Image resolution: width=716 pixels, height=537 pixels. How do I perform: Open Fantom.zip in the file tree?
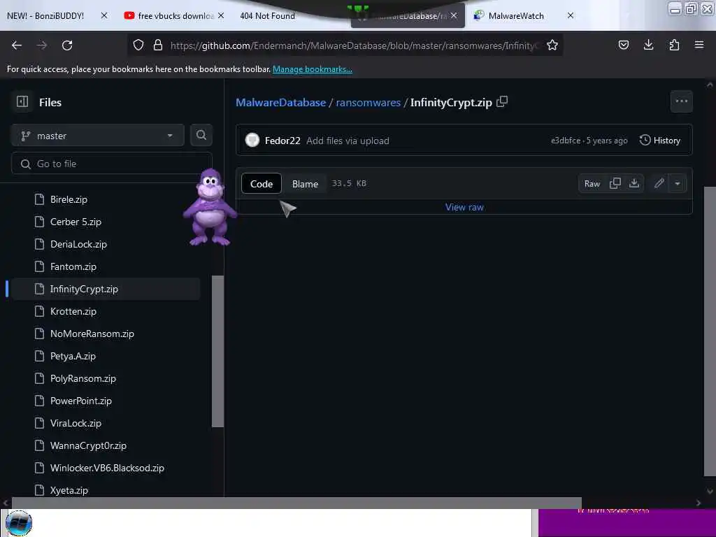[73, 266]
